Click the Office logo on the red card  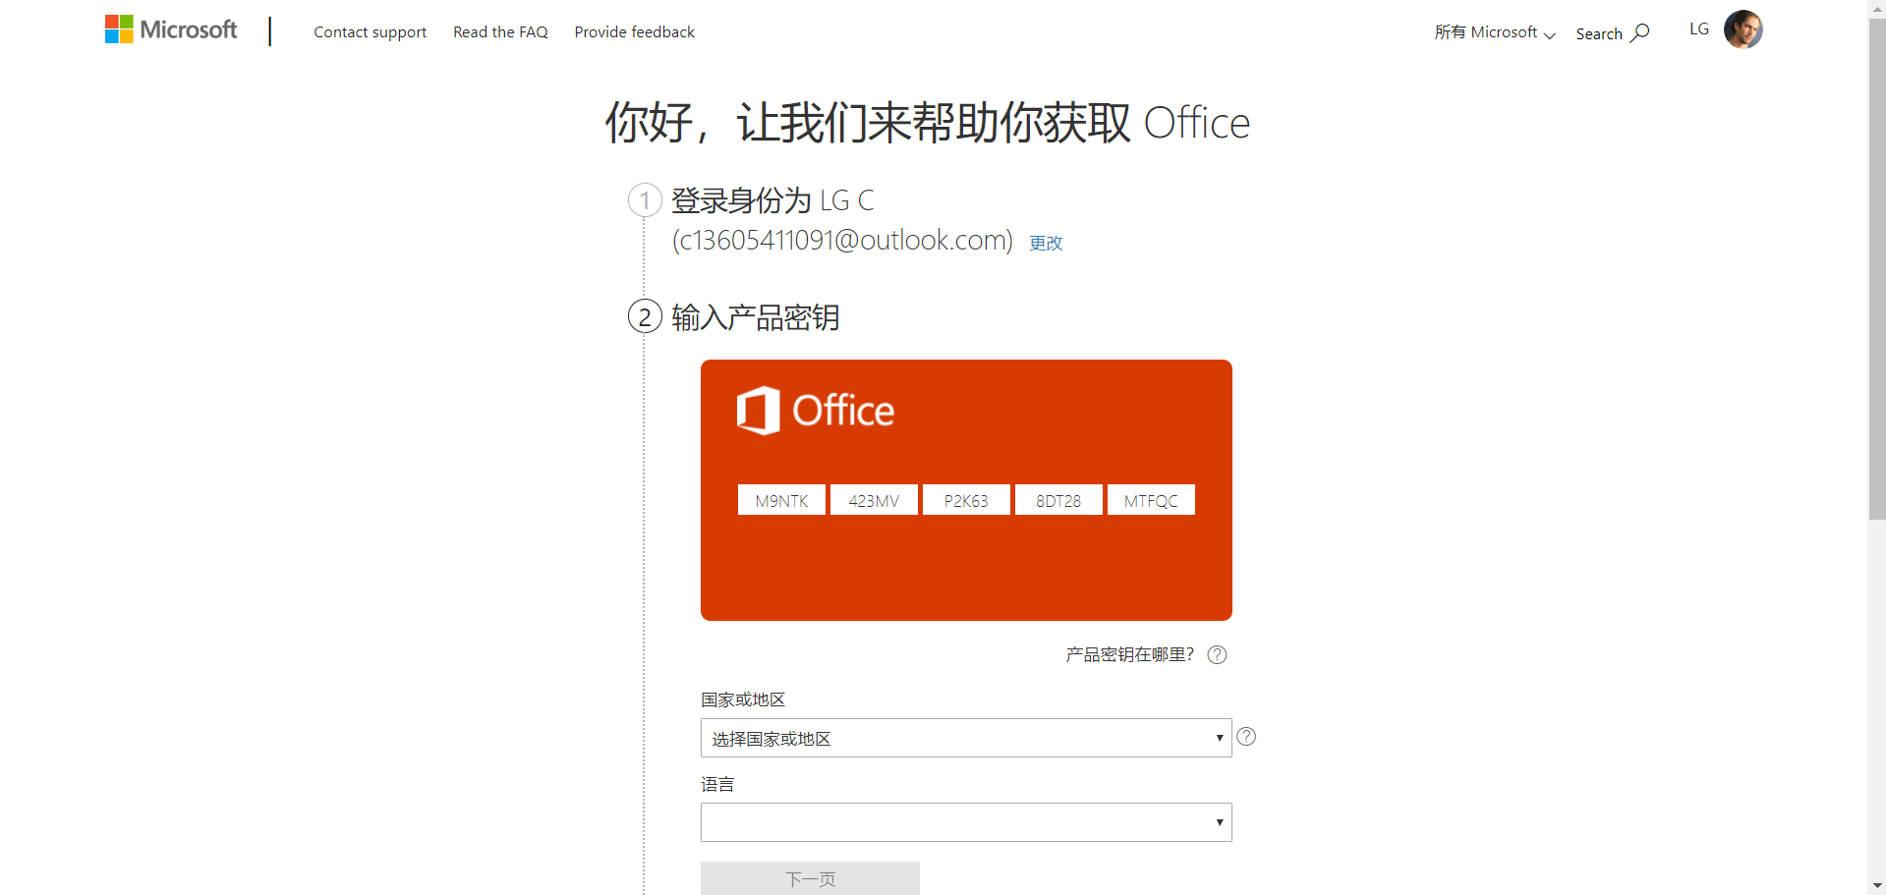click(x=814, y=410)
